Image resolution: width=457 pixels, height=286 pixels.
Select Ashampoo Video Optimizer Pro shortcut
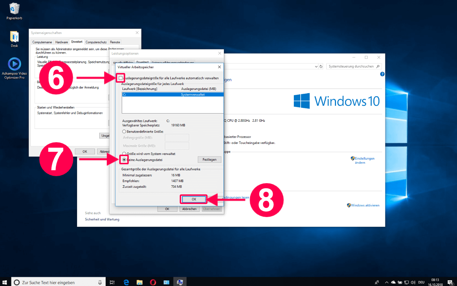pyautogui.click(x=14, y=69)
